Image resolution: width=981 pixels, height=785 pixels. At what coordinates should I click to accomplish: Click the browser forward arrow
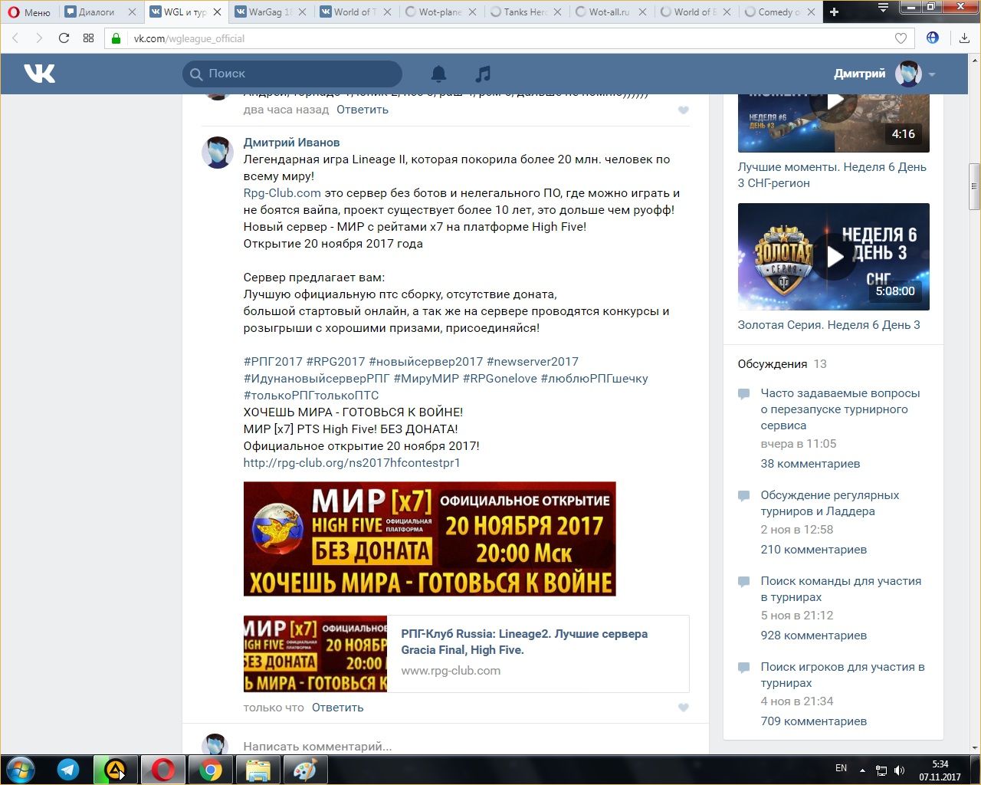(38, 38)
